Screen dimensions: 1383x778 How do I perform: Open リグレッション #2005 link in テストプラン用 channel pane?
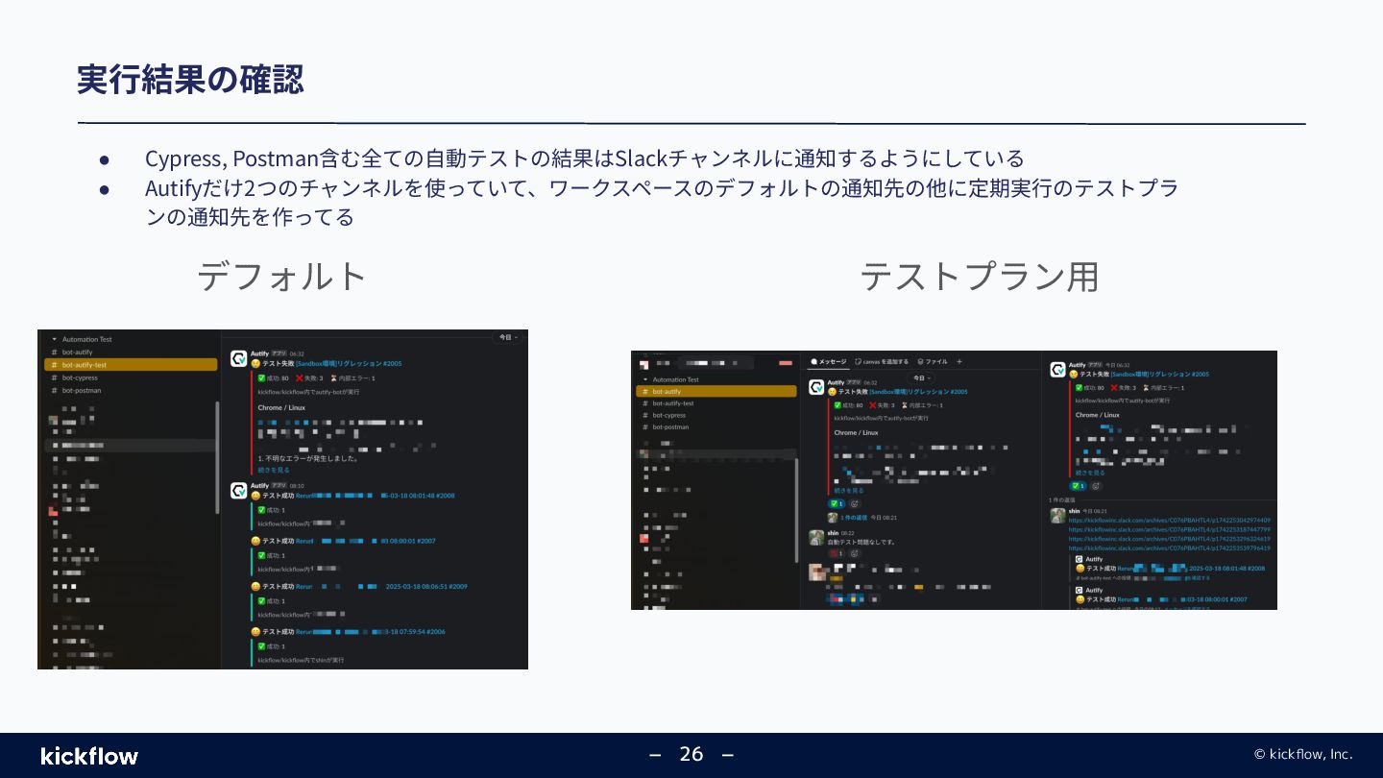(918, 392)
